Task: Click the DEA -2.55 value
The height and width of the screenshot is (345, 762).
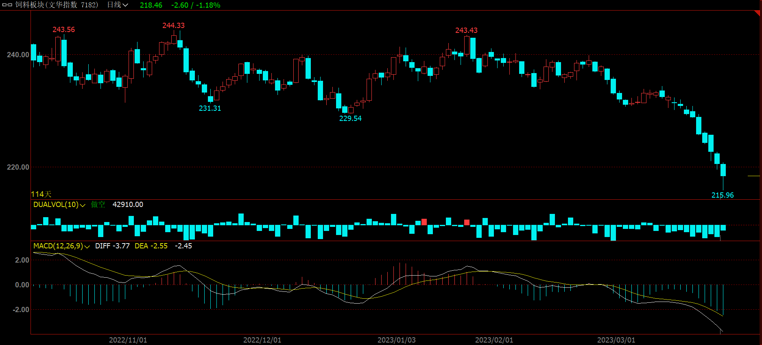Action: click(x=151, y=246)
